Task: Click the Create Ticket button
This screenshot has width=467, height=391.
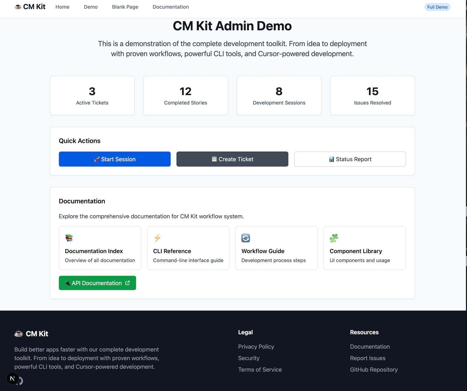Action: point(232,159)
